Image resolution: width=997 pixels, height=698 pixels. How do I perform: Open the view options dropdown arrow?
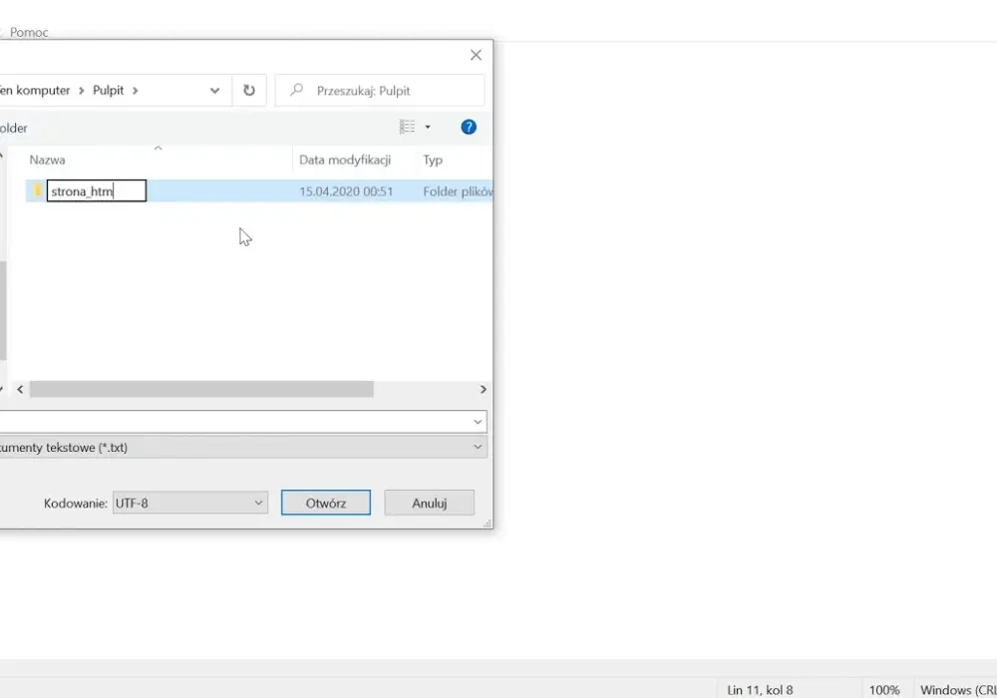[x=428, y=128]
